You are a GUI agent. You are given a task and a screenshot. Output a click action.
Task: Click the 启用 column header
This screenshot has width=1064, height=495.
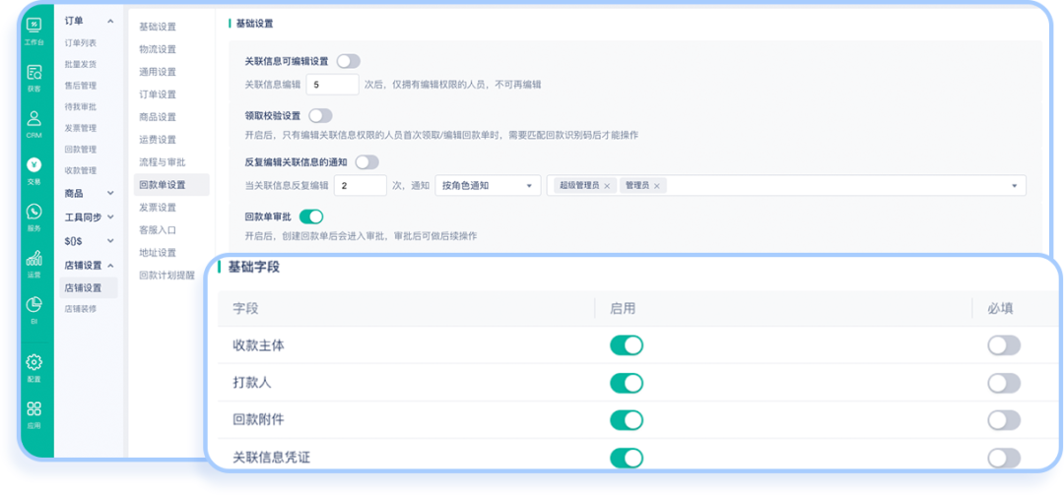[623, 309]
